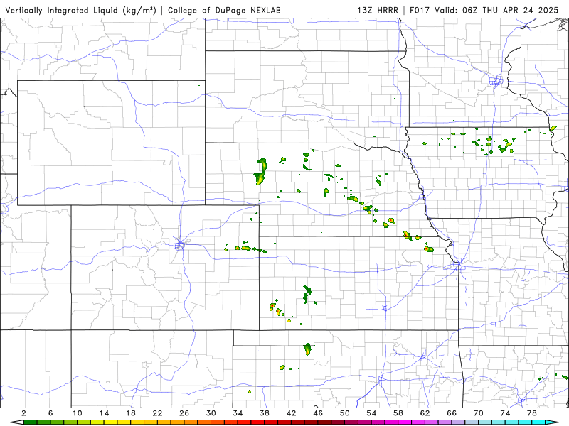Click the '78' value on the color scale

[532, 413]
